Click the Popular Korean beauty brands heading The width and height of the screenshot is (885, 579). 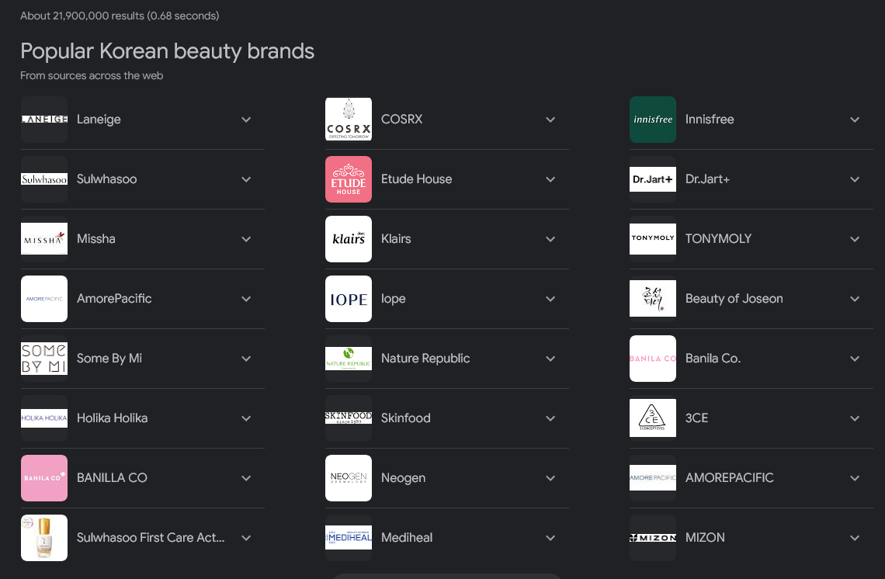click(x=167, y=51)
